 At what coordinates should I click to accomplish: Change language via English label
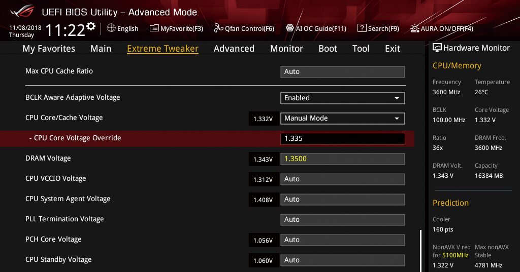pos(127,29)
